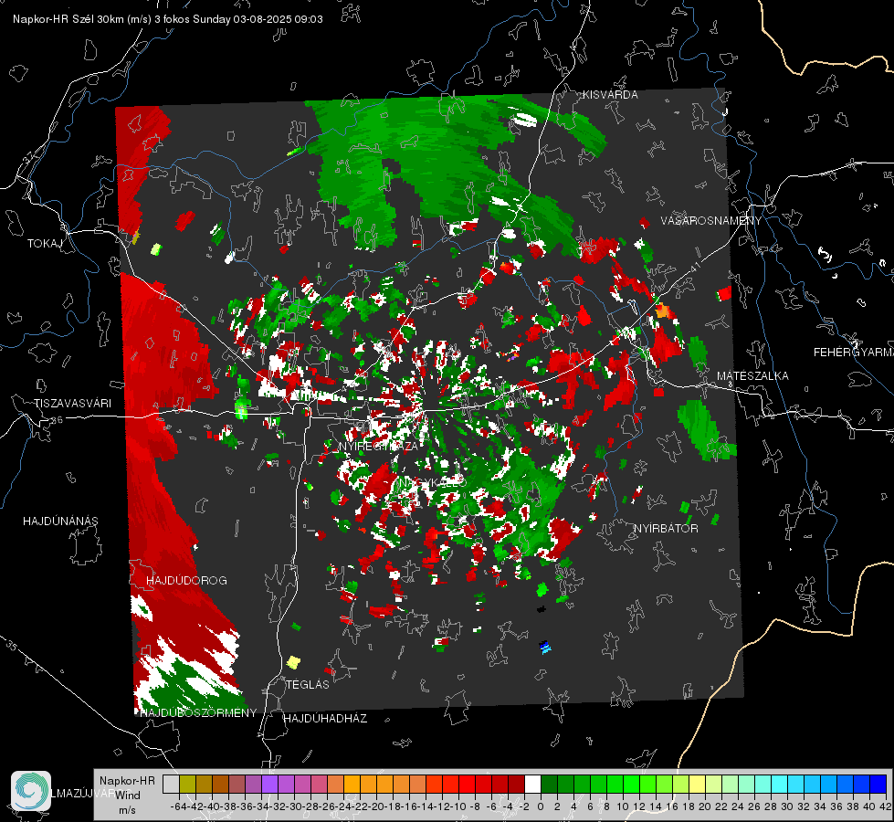Click the VÁSÁROSNAMÉNY city label
The height and width of the screenshot is (822, 894).
pos(711,221)
